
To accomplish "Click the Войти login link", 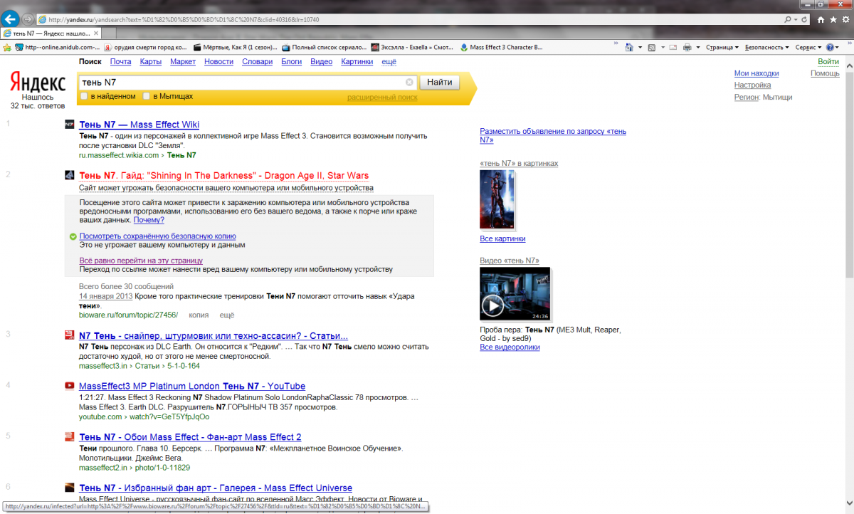I will click(828, 62).
